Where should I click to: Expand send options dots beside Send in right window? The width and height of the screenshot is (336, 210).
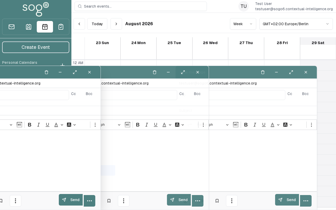tap(306, 201)
